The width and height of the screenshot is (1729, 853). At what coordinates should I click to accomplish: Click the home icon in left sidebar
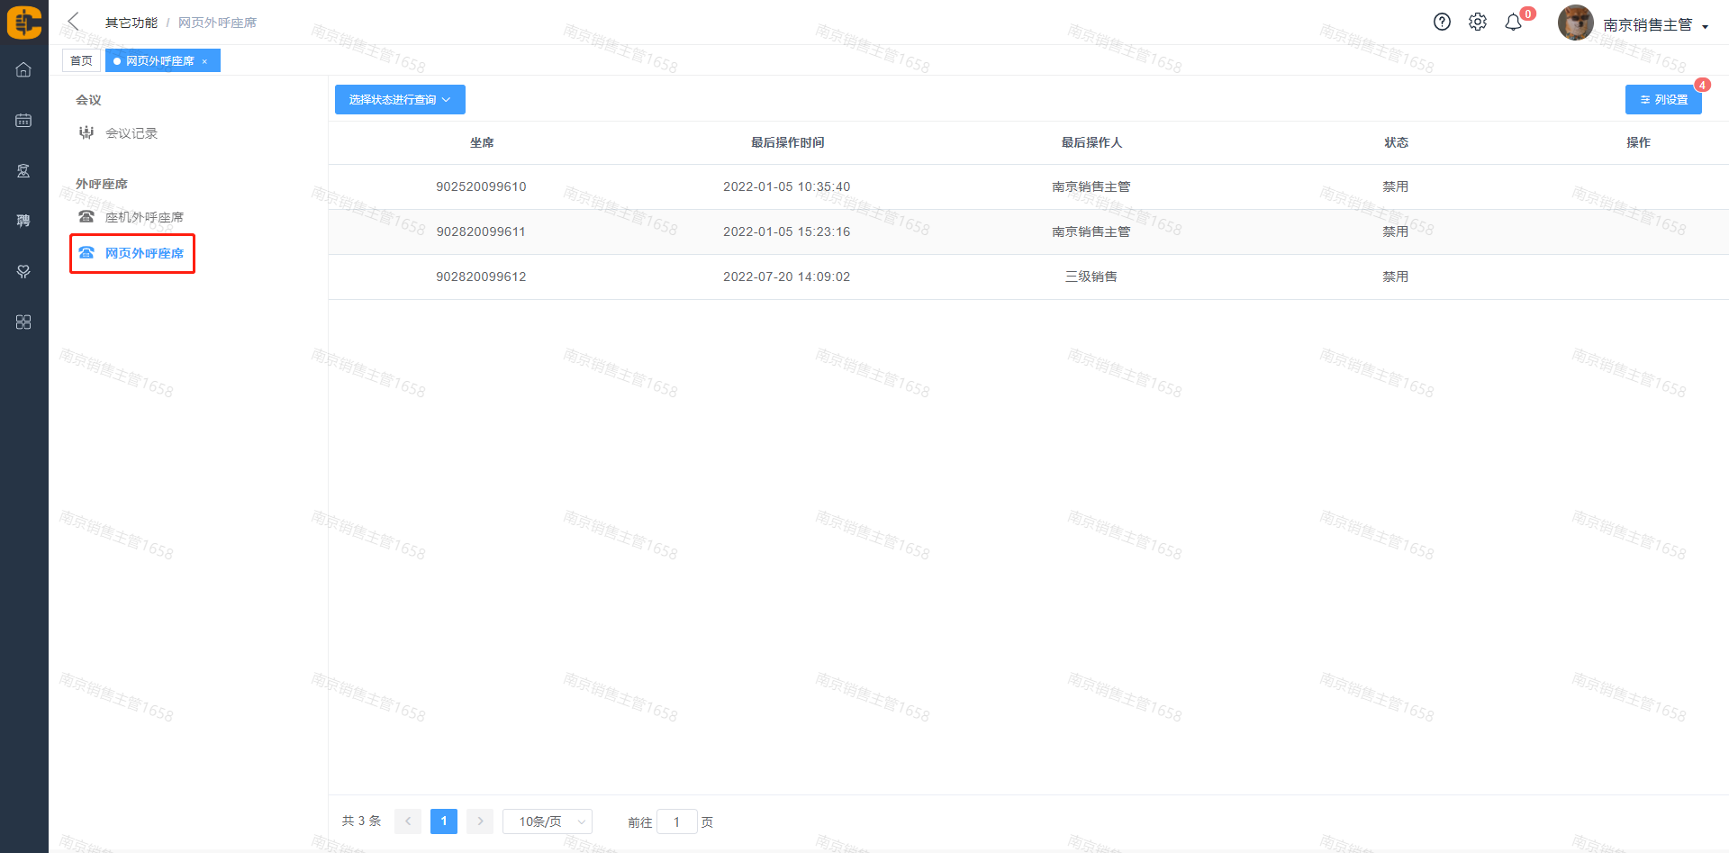click(23, 70)
